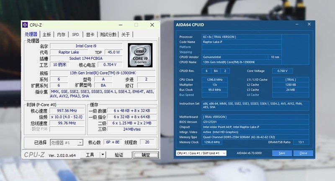Click the 确定 button in CPU-Z
The height and width of the screenshot is (181, 335).
coord(146,155)
